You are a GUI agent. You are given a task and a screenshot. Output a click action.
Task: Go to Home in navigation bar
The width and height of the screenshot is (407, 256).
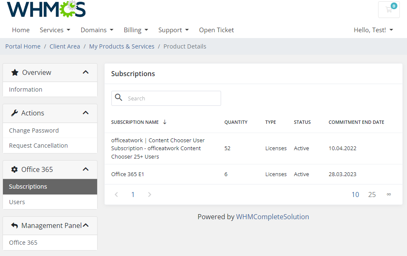point(21,30)
